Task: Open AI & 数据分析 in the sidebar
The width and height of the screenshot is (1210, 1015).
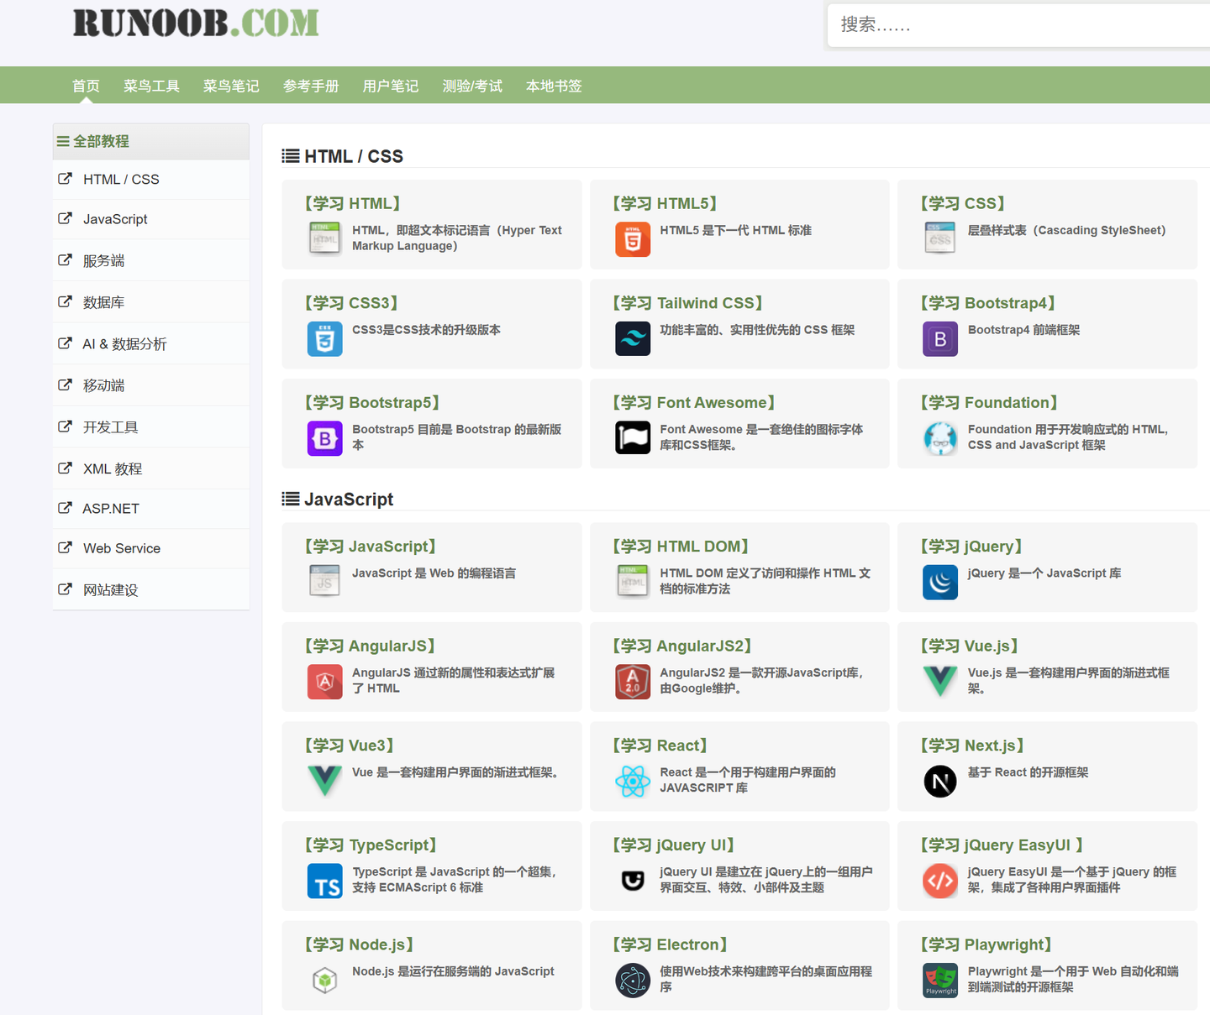Action: click(151, 343)
